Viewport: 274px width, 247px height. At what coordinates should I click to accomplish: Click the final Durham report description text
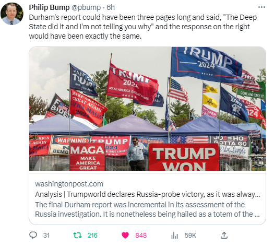(x=147, y=209)
